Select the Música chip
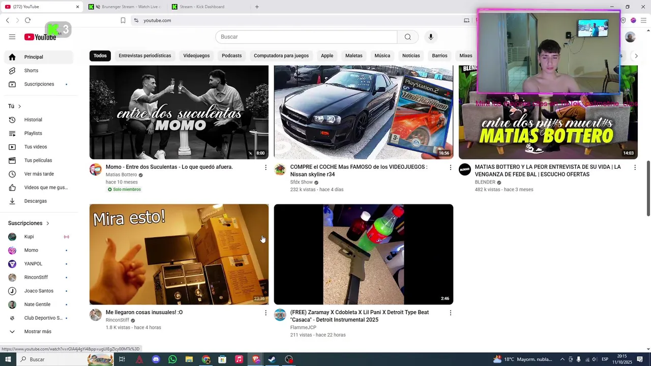Image resolution: width=651 pixels, height=366 pixels. [x=382, y=55]
